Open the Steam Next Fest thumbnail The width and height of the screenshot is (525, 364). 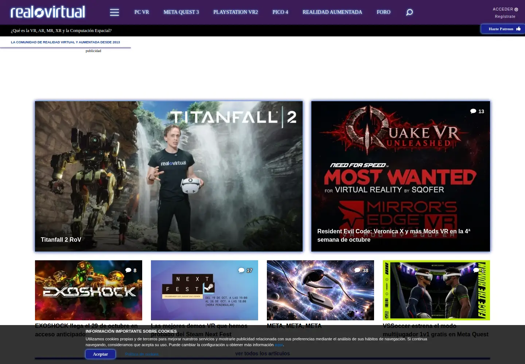pos(205,290)
